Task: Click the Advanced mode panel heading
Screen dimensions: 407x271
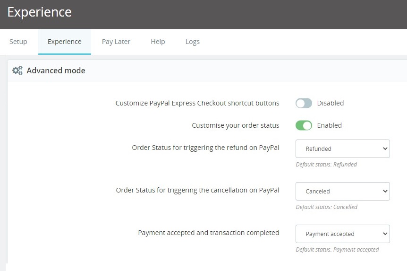Action: [56, 70]
